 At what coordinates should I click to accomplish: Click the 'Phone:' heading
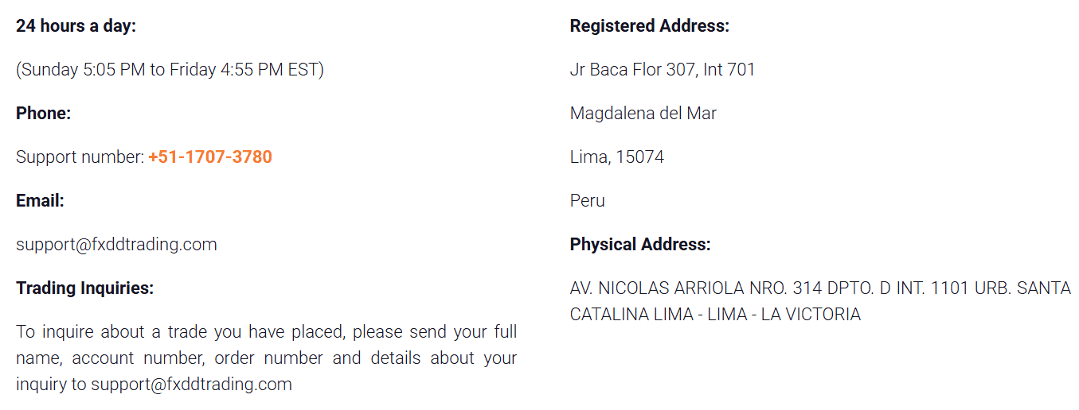tap(43, 114)
